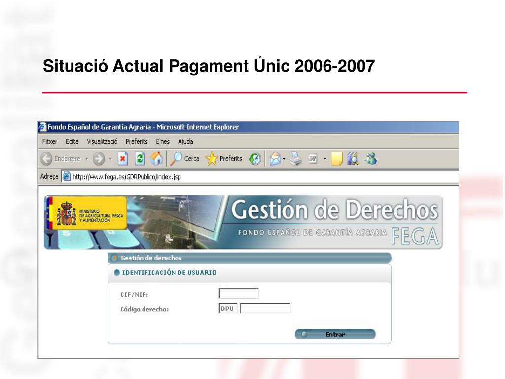Open the research books icon

pyautogui.click(x=353, y=158)
